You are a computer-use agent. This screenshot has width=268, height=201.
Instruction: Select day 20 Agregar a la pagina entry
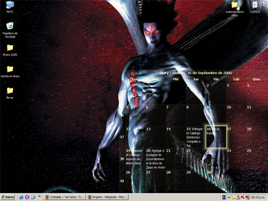point(155,159)
